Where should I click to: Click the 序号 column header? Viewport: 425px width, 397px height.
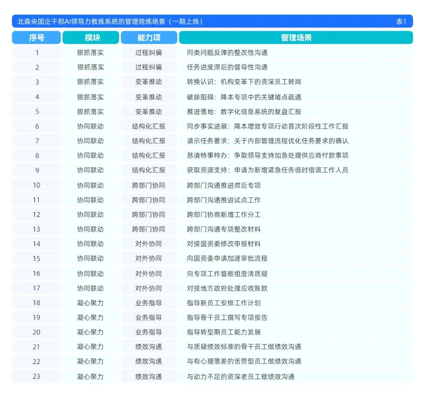[36, 37]
